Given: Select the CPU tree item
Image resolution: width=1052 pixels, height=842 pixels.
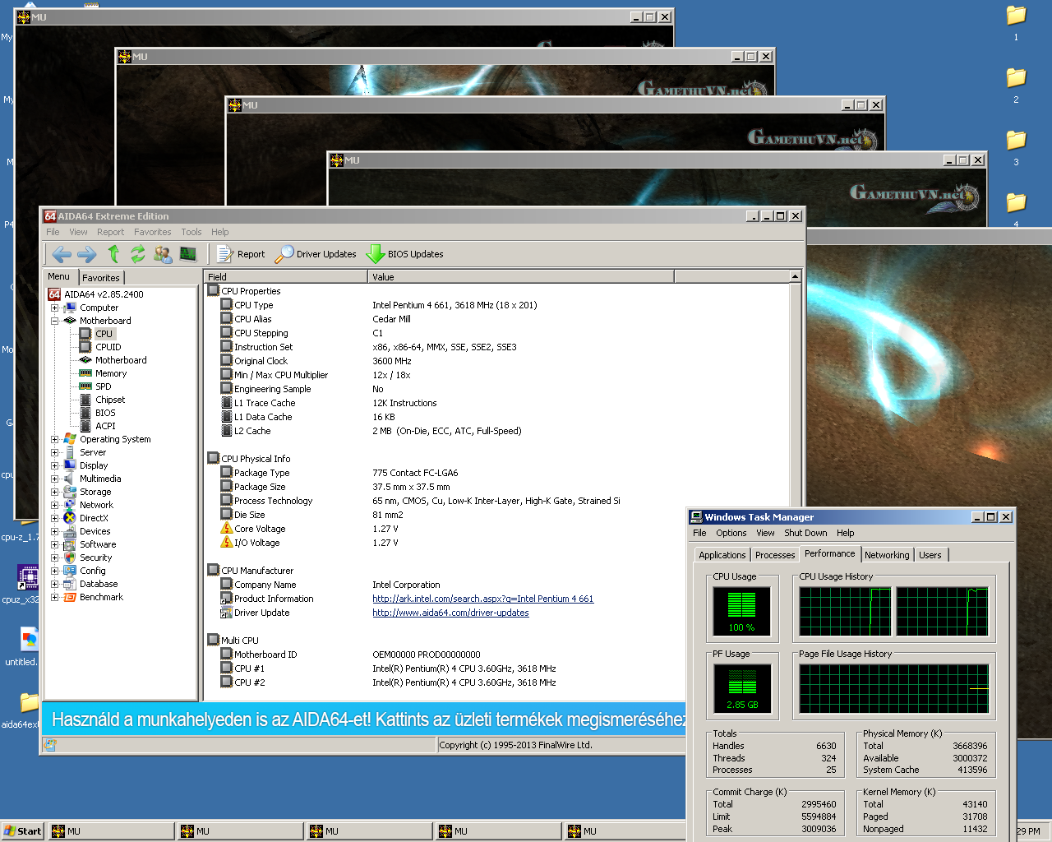Looking at the screenshot, I should (x=104, y=334).
